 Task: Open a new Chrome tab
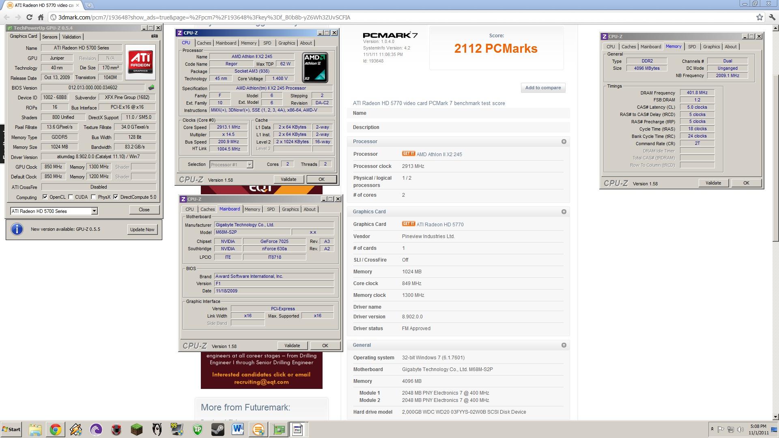coord(89,5)
